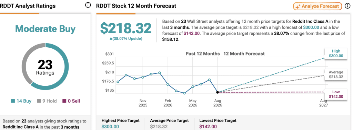The width and height of the screenshot is (353, 130).
Task: Click the 23 Ratings donut chart center
Action: (45, 68)
